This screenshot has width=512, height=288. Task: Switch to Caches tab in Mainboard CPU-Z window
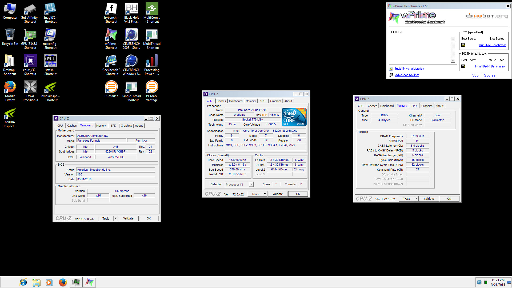72,126
